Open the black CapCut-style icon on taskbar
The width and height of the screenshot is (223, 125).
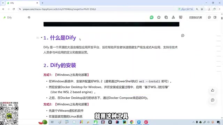pos(110,122)
